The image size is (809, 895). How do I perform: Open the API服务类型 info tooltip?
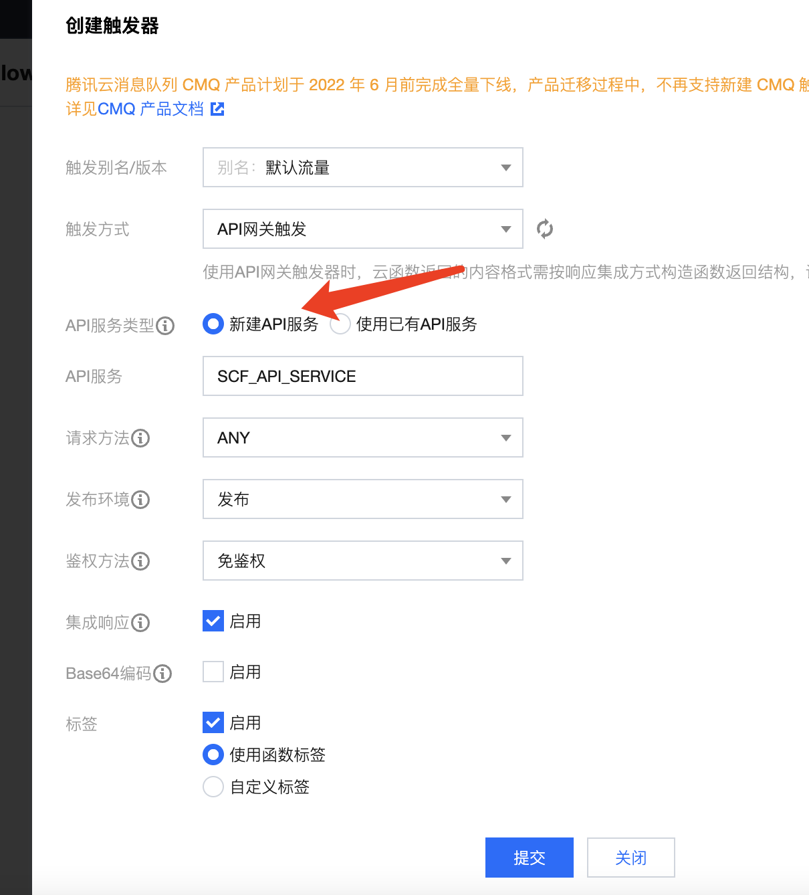pyautogui.click(x=164, y=326)
